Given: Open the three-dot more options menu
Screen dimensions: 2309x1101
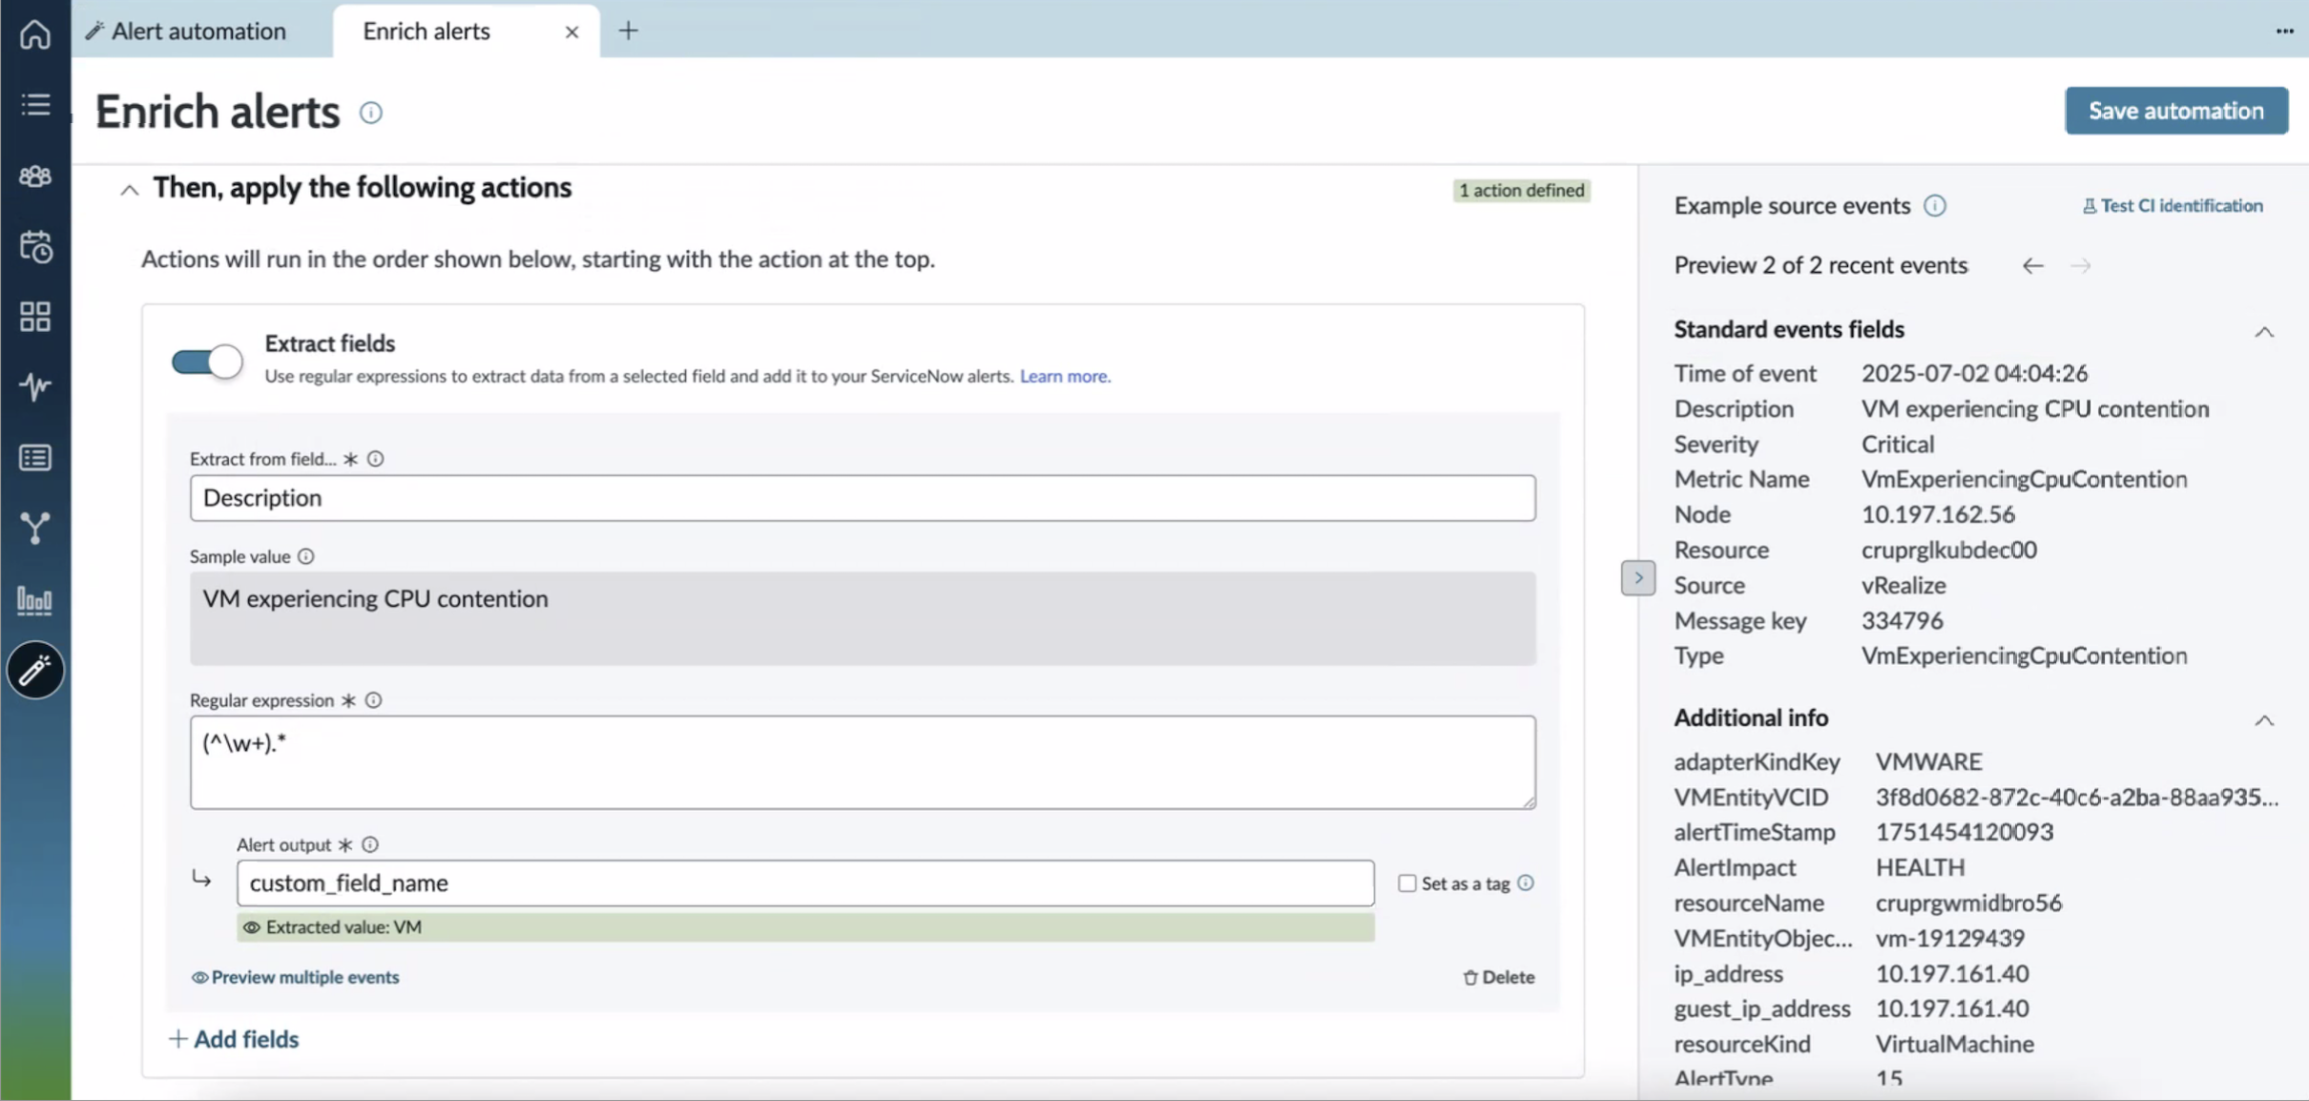Looking at the screenshot, I should [2284, 31].
